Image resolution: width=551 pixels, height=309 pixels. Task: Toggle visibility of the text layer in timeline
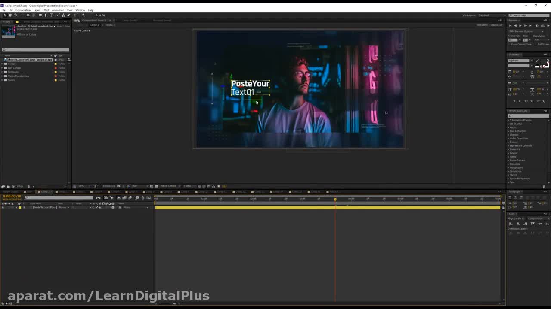click(3, 208)
